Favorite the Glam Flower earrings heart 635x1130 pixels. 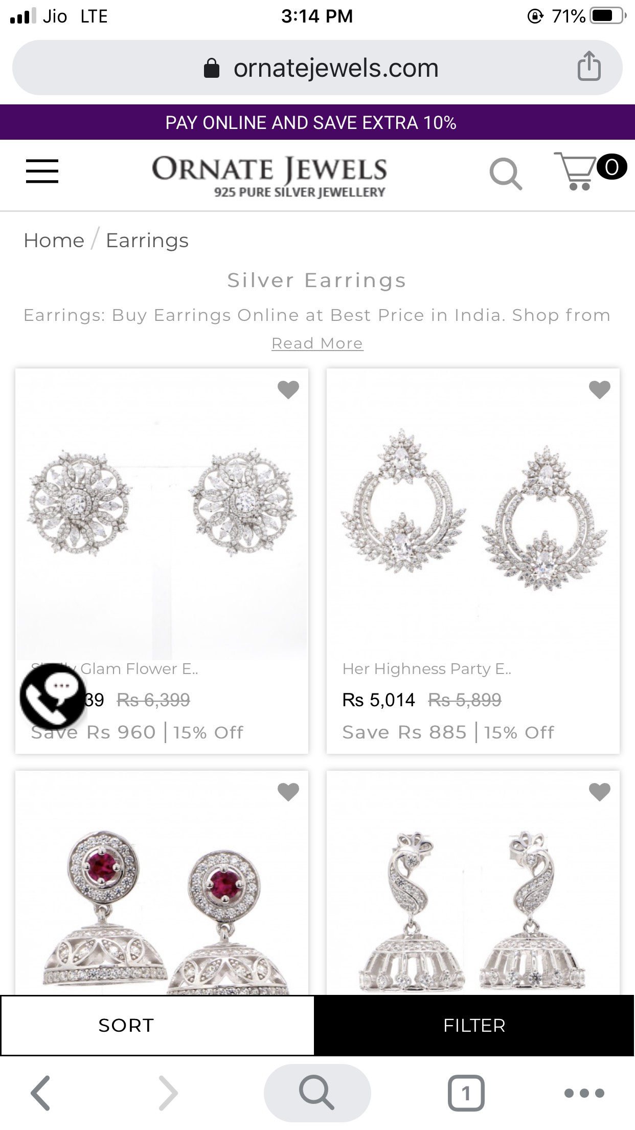click(288, 389)
